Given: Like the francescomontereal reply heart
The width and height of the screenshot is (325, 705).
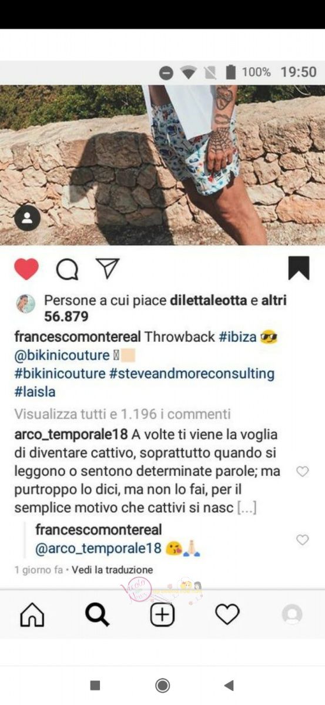Looking at the screenshot, I should (302, 540).
